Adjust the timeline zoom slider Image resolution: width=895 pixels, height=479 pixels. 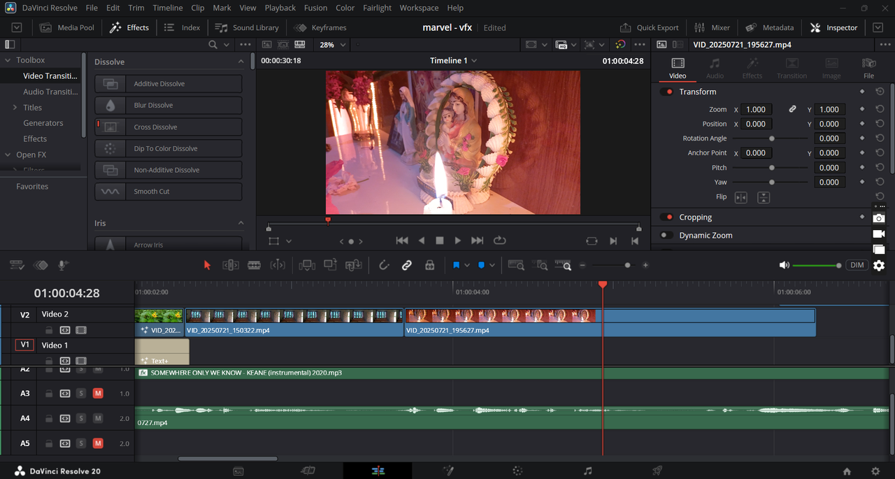tap(614, 265)
